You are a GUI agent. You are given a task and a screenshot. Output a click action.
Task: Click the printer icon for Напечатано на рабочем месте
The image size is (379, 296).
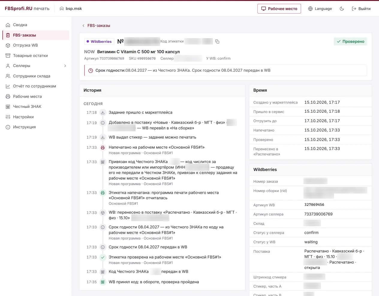coord(103,148)
